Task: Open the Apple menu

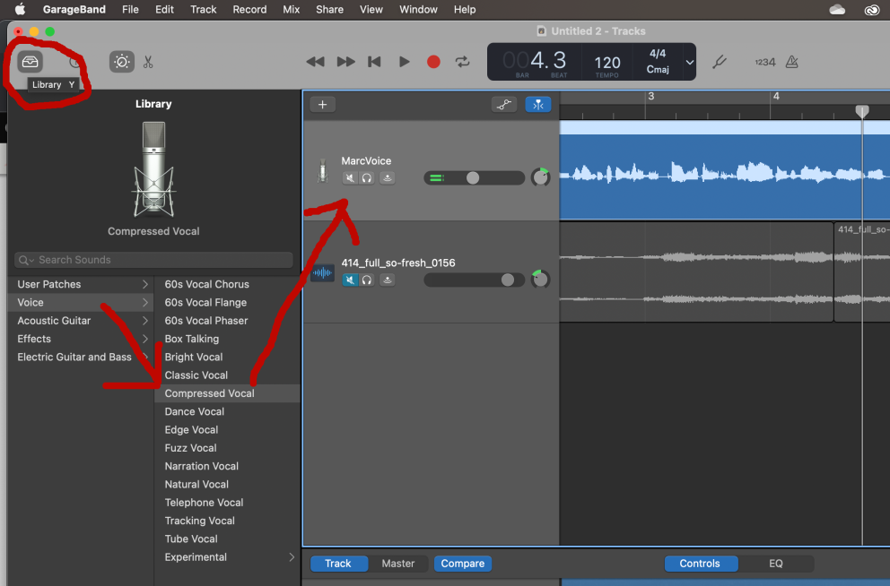Action: point(20,10)
